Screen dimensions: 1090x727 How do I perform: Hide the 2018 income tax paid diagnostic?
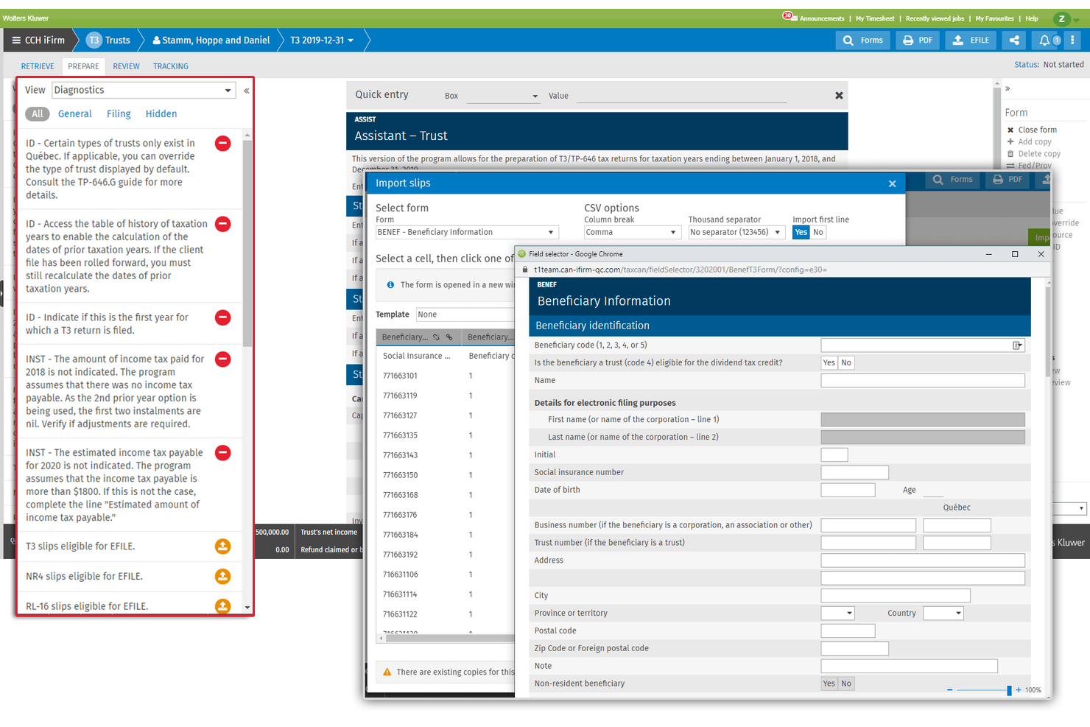pos(222,359)
